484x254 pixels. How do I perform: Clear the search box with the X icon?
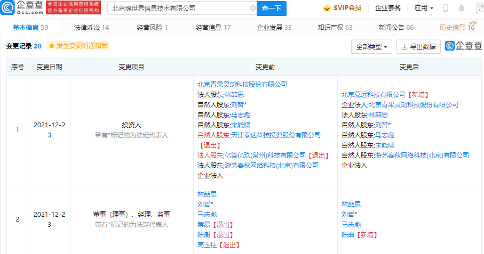click(252, 9)
